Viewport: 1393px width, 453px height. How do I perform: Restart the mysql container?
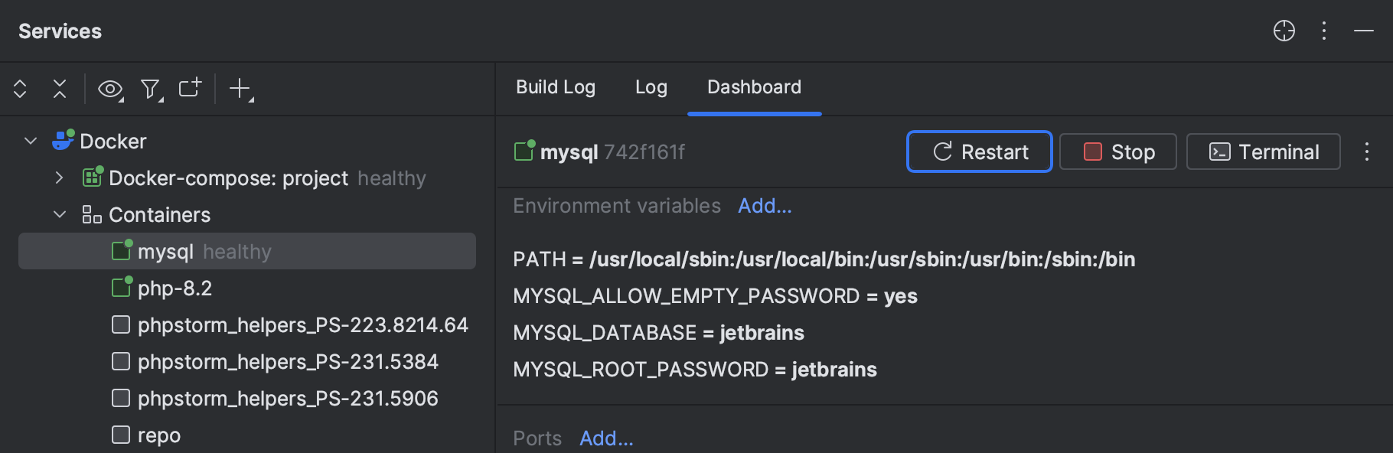tap(979, 152)
